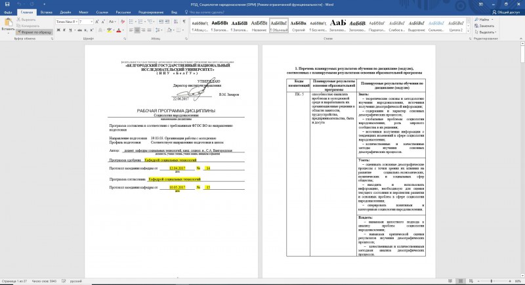The height and width of the screenshot is (285, 525).
Task: Toggle align left
Action: 131,30
